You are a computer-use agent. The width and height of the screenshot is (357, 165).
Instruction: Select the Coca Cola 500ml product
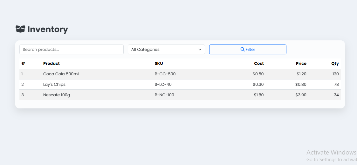point(61,74)
